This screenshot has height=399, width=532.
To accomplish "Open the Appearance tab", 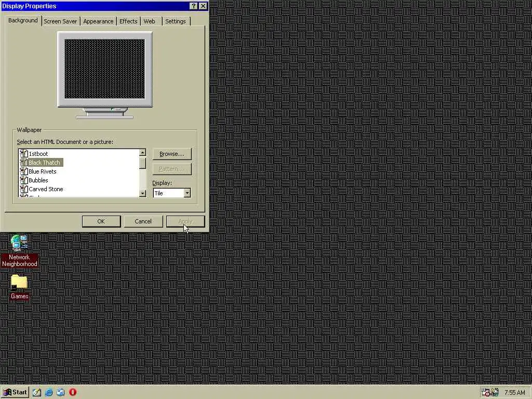I will pyautogui.click(x=98, y=21).
